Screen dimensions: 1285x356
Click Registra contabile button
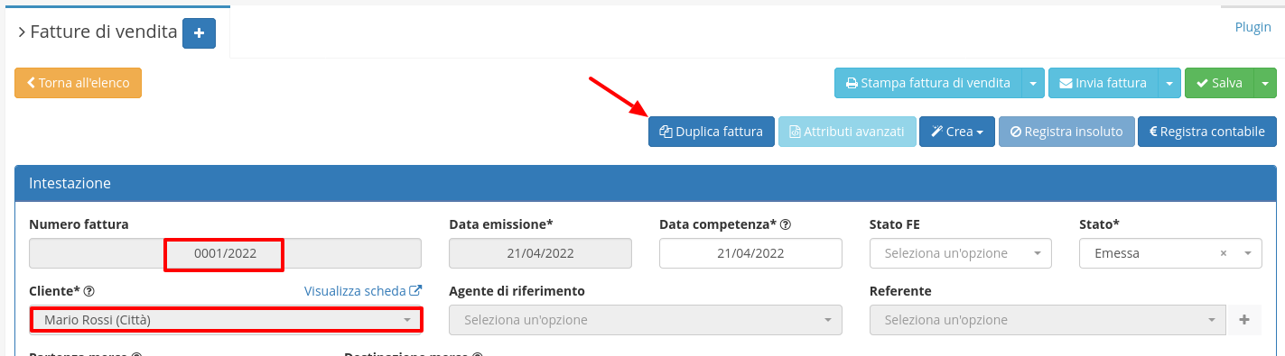[1206, 132]
